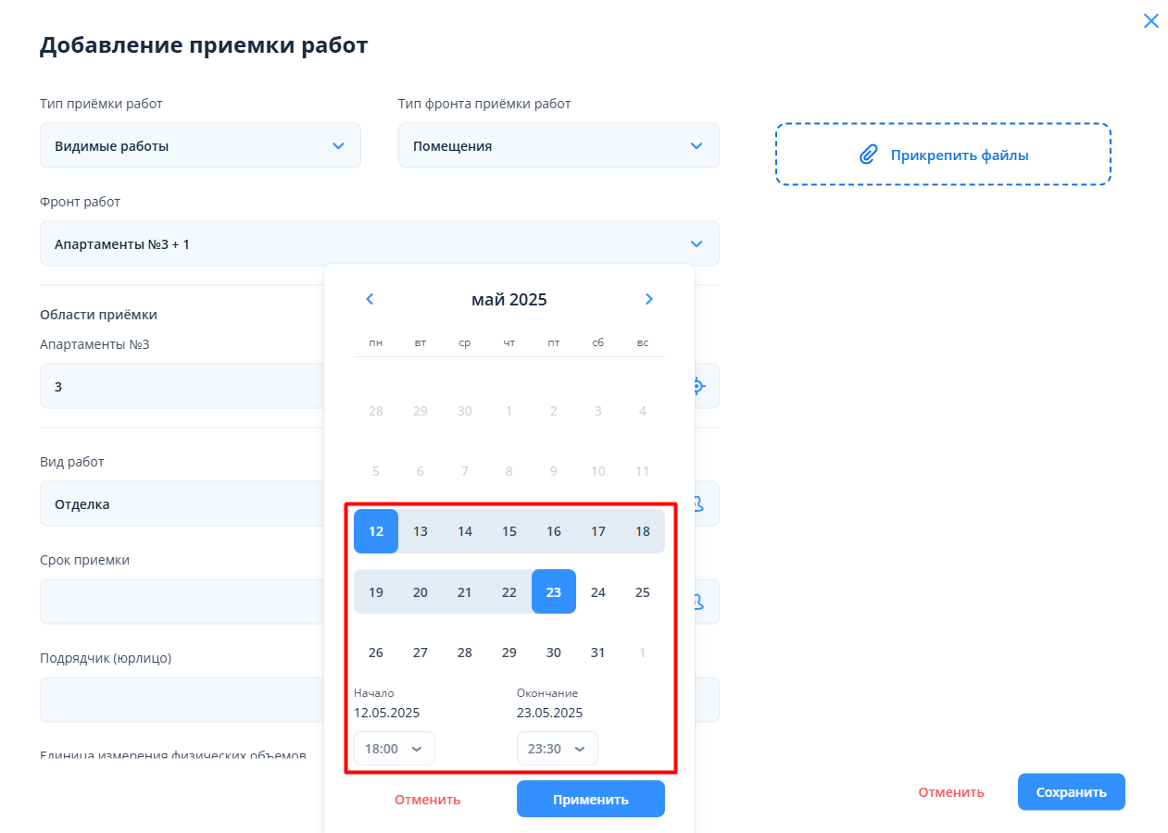Click the person icon in Вид работ field

click(x=699, y=504)
